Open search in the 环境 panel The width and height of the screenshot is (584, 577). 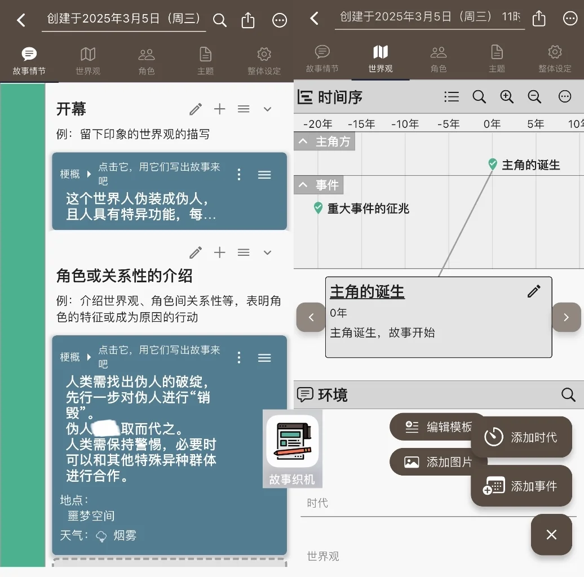coord(568,395)
